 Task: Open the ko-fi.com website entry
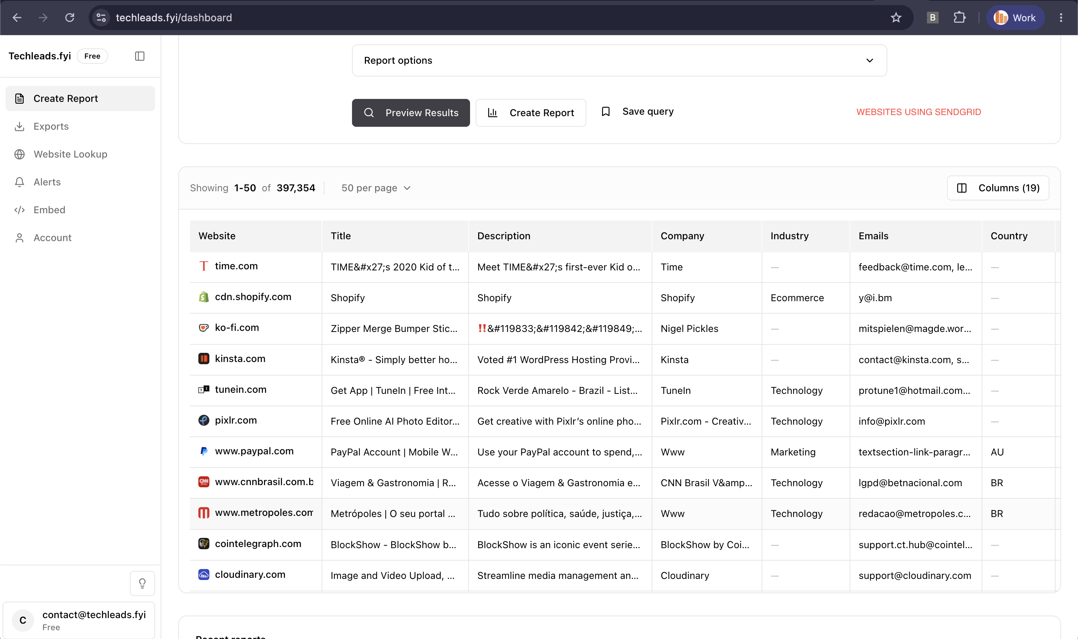coord(236,328)
